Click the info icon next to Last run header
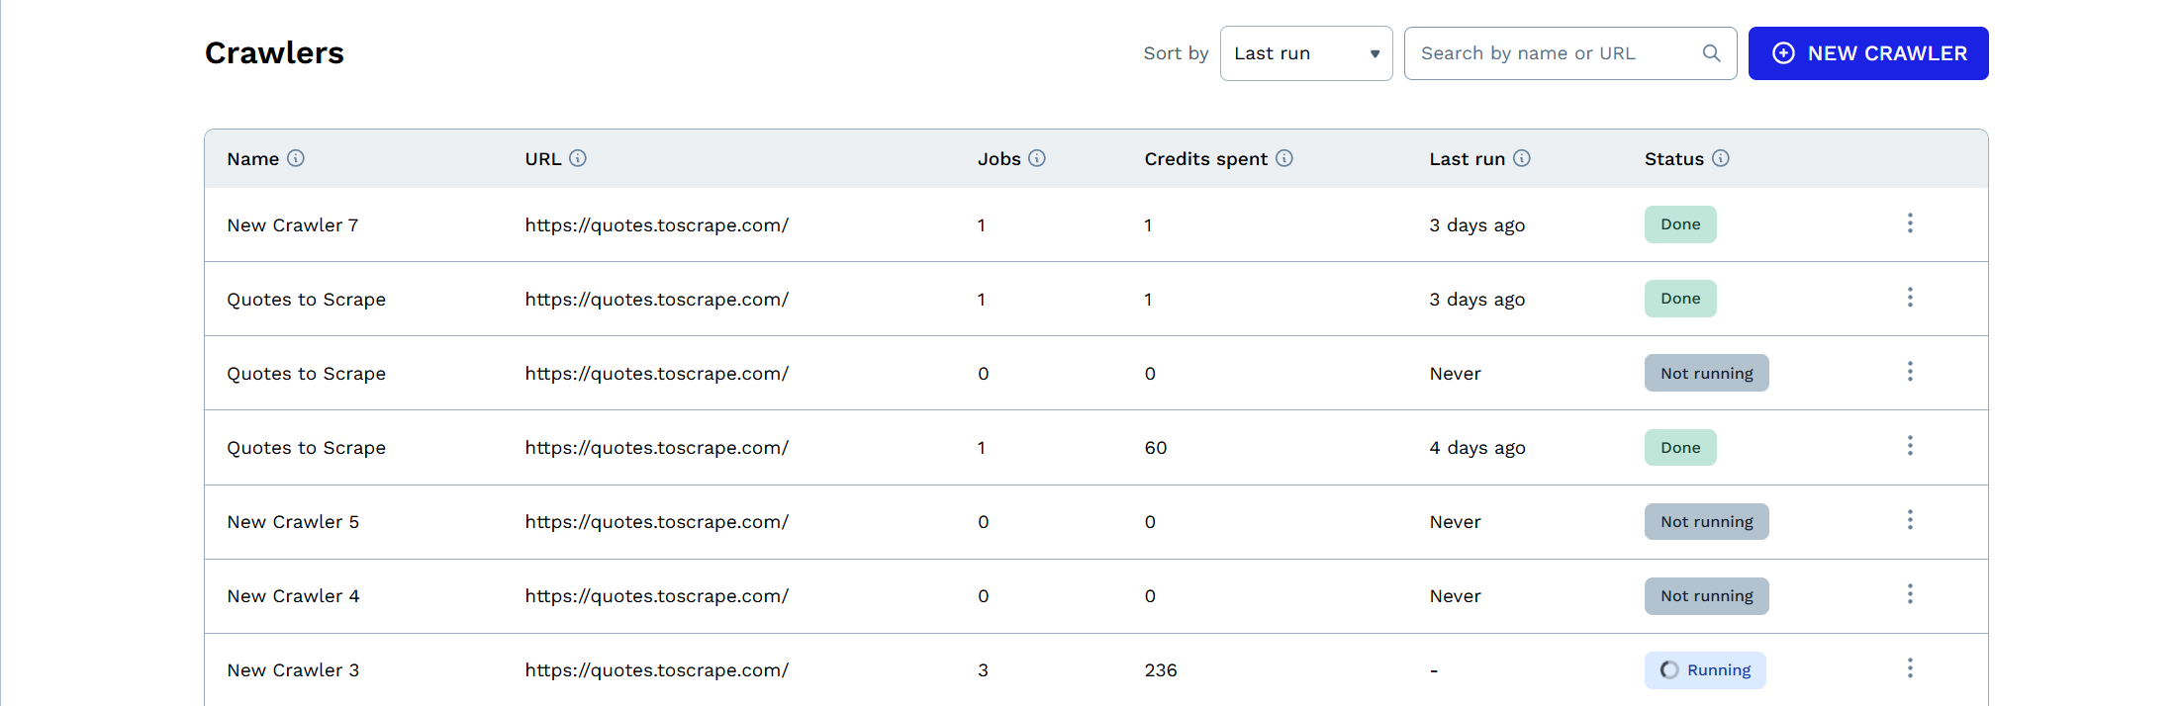The width and height of the screenshot is (2182, 706). click(x=1522, y=158)
